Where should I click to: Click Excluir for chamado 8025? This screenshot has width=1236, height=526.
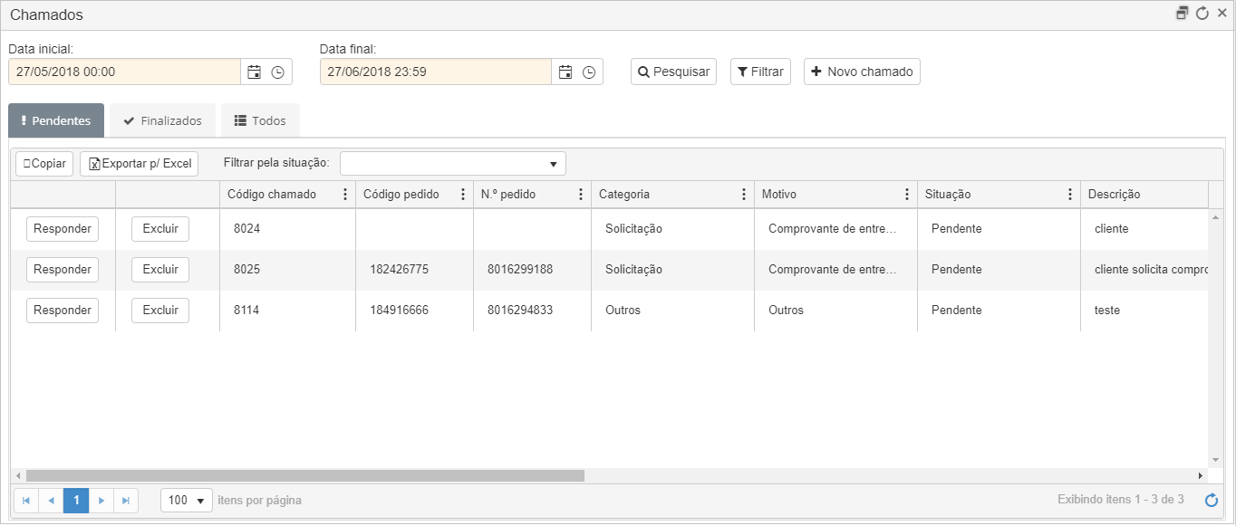pos(160,270)
